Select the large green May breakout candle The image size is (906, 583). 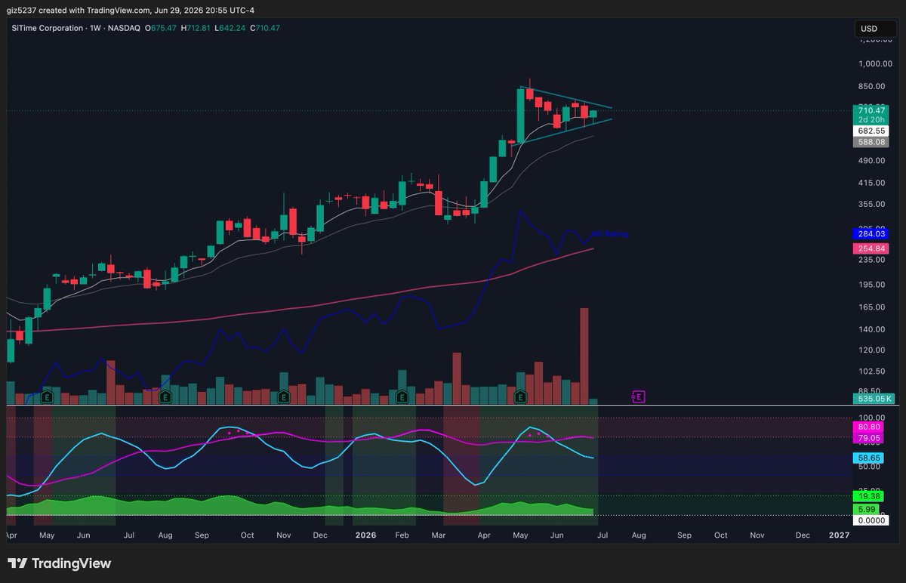click(x=520, y=116)
